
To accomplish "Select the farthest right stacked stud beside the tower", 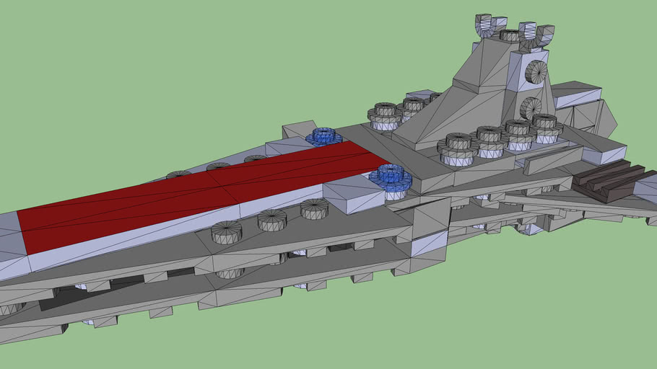I will click(x=545, y=126).
